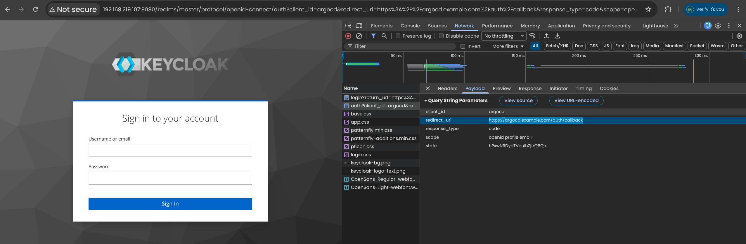This screenshot has width=746, height=244.
Task: Open the Cookies request tab
Action: (609, 88)
